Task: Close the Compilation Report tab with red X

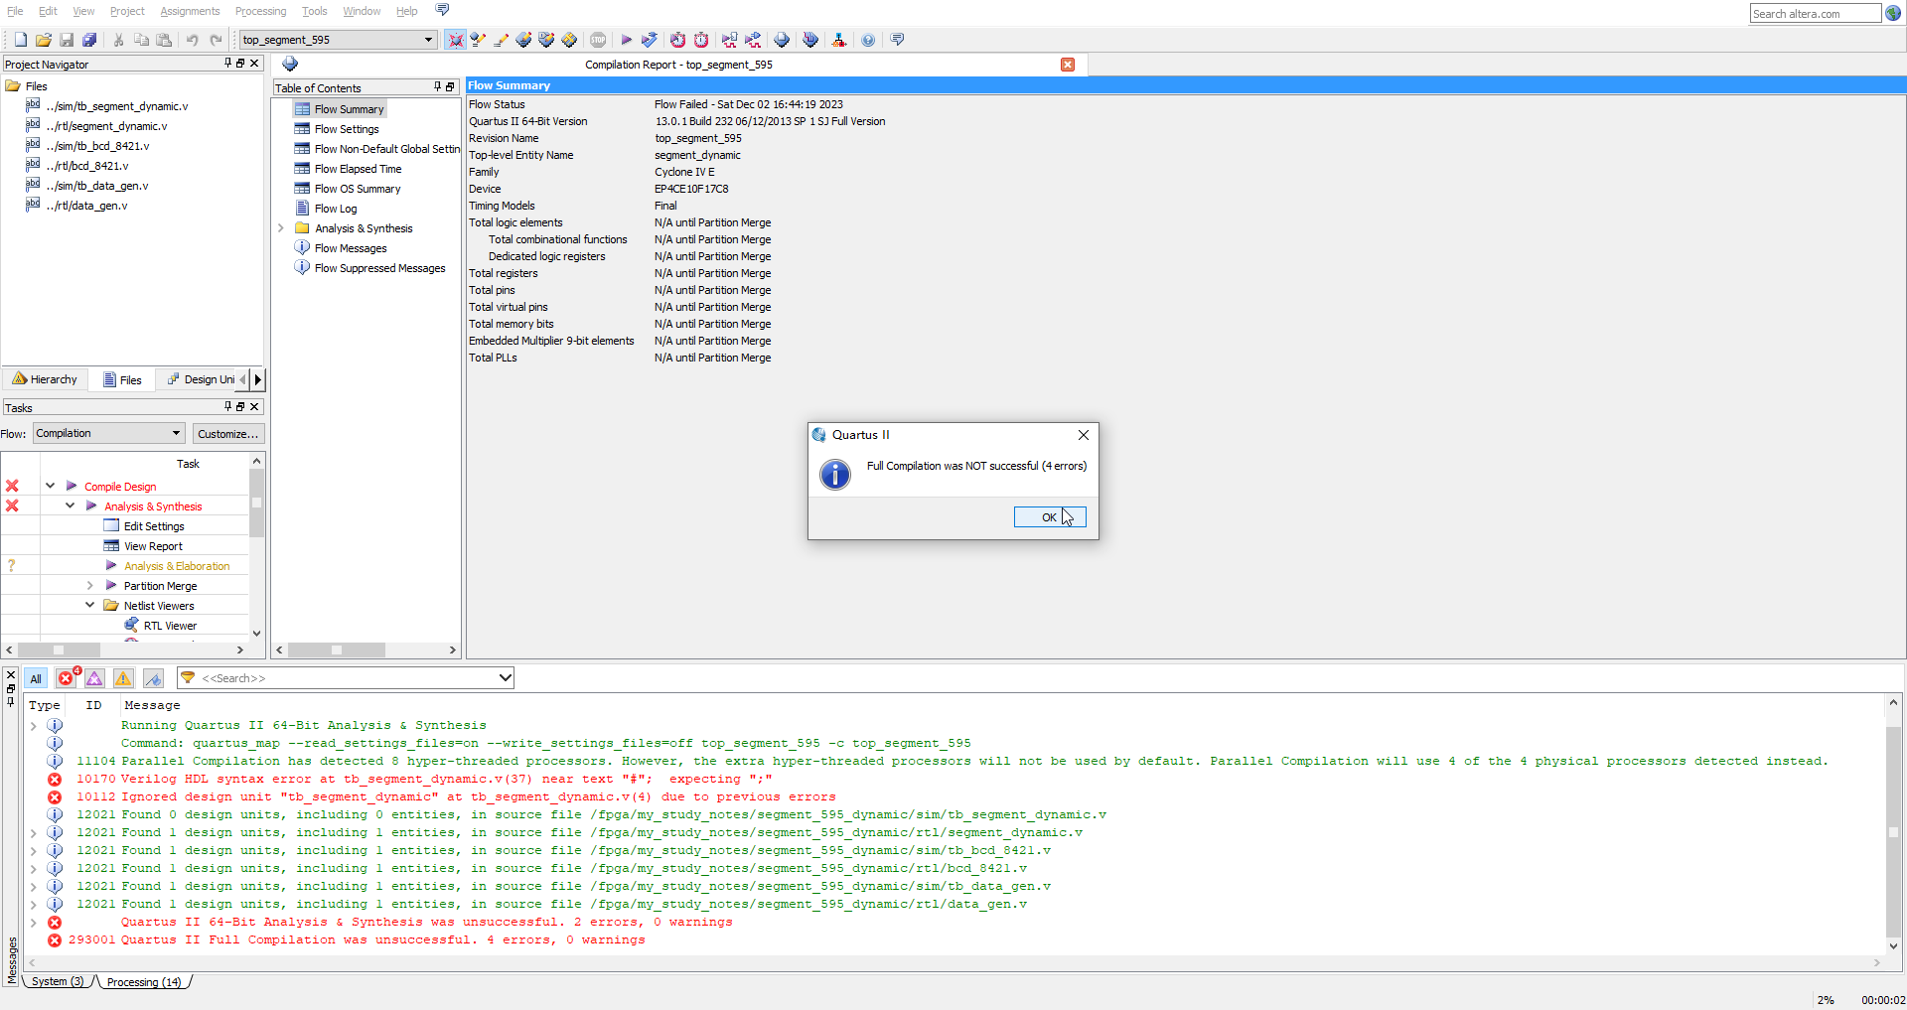Action: pos(1068,65)
